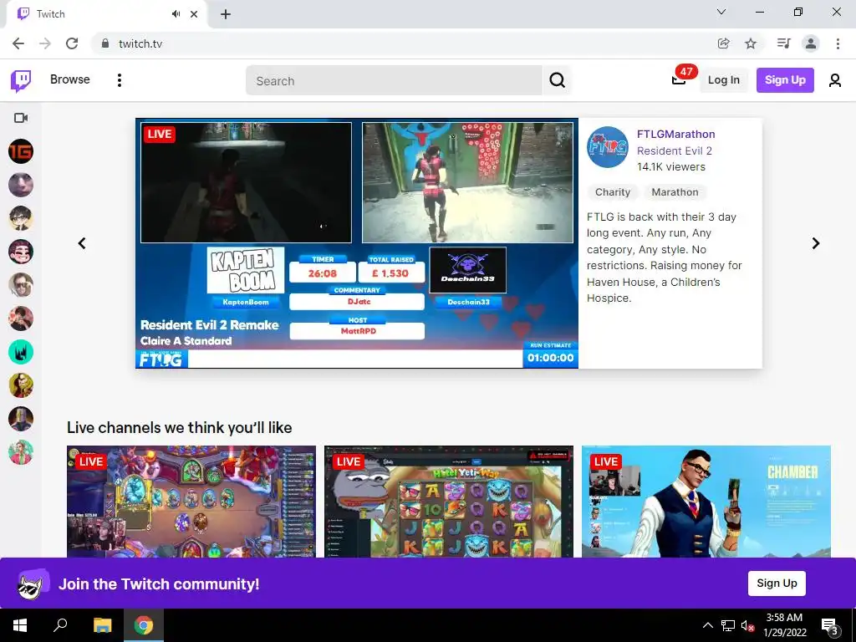The height and width of the screenshot is (642, 856).
Task: Go forward in the browser
Action: (45, 43)
